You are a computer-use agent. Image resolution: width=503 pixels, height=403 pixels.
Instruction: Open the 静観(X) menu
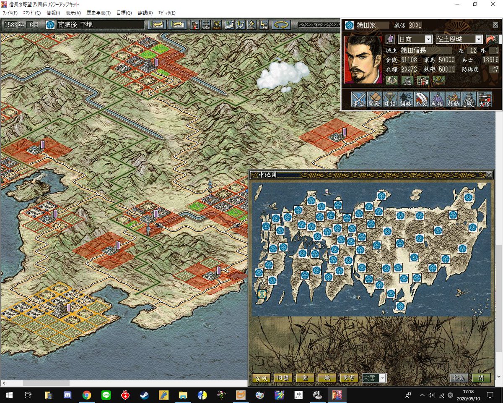pyautogui.click(x=145, y=13)
